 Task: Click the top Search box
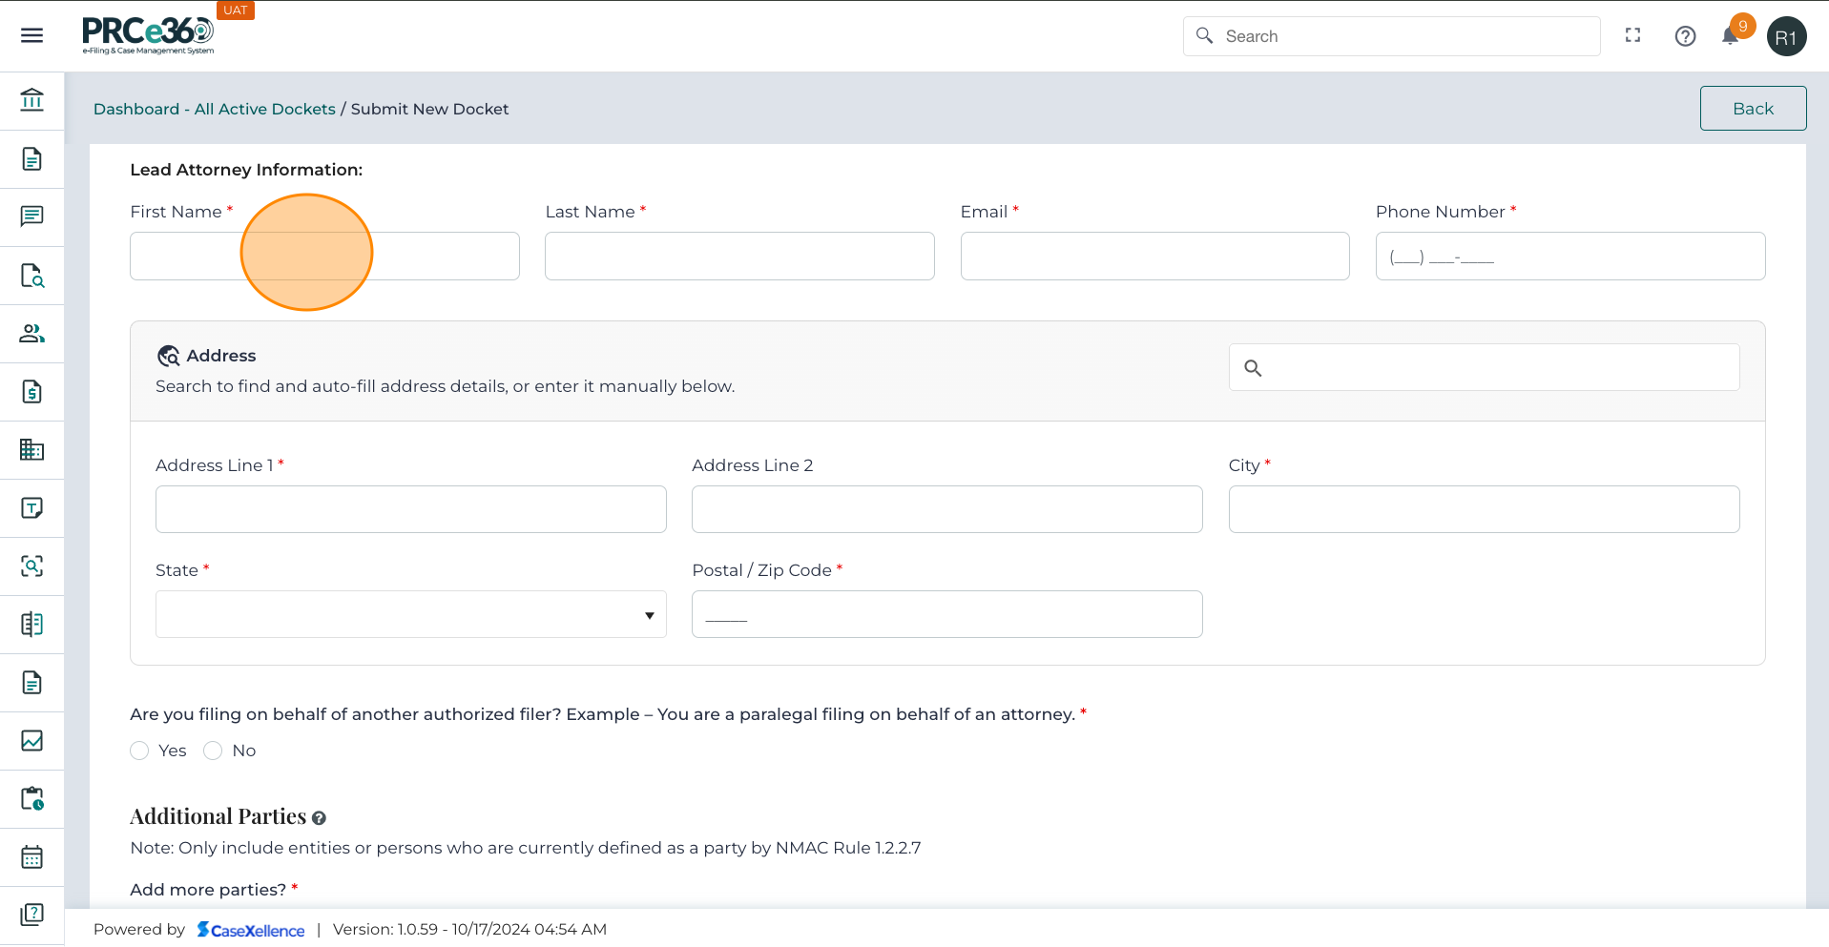(1403, 36)
